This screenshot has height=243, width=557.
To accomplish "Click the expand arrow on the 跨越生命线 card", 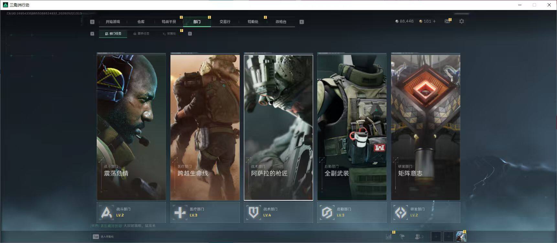I will coord(175,160).
